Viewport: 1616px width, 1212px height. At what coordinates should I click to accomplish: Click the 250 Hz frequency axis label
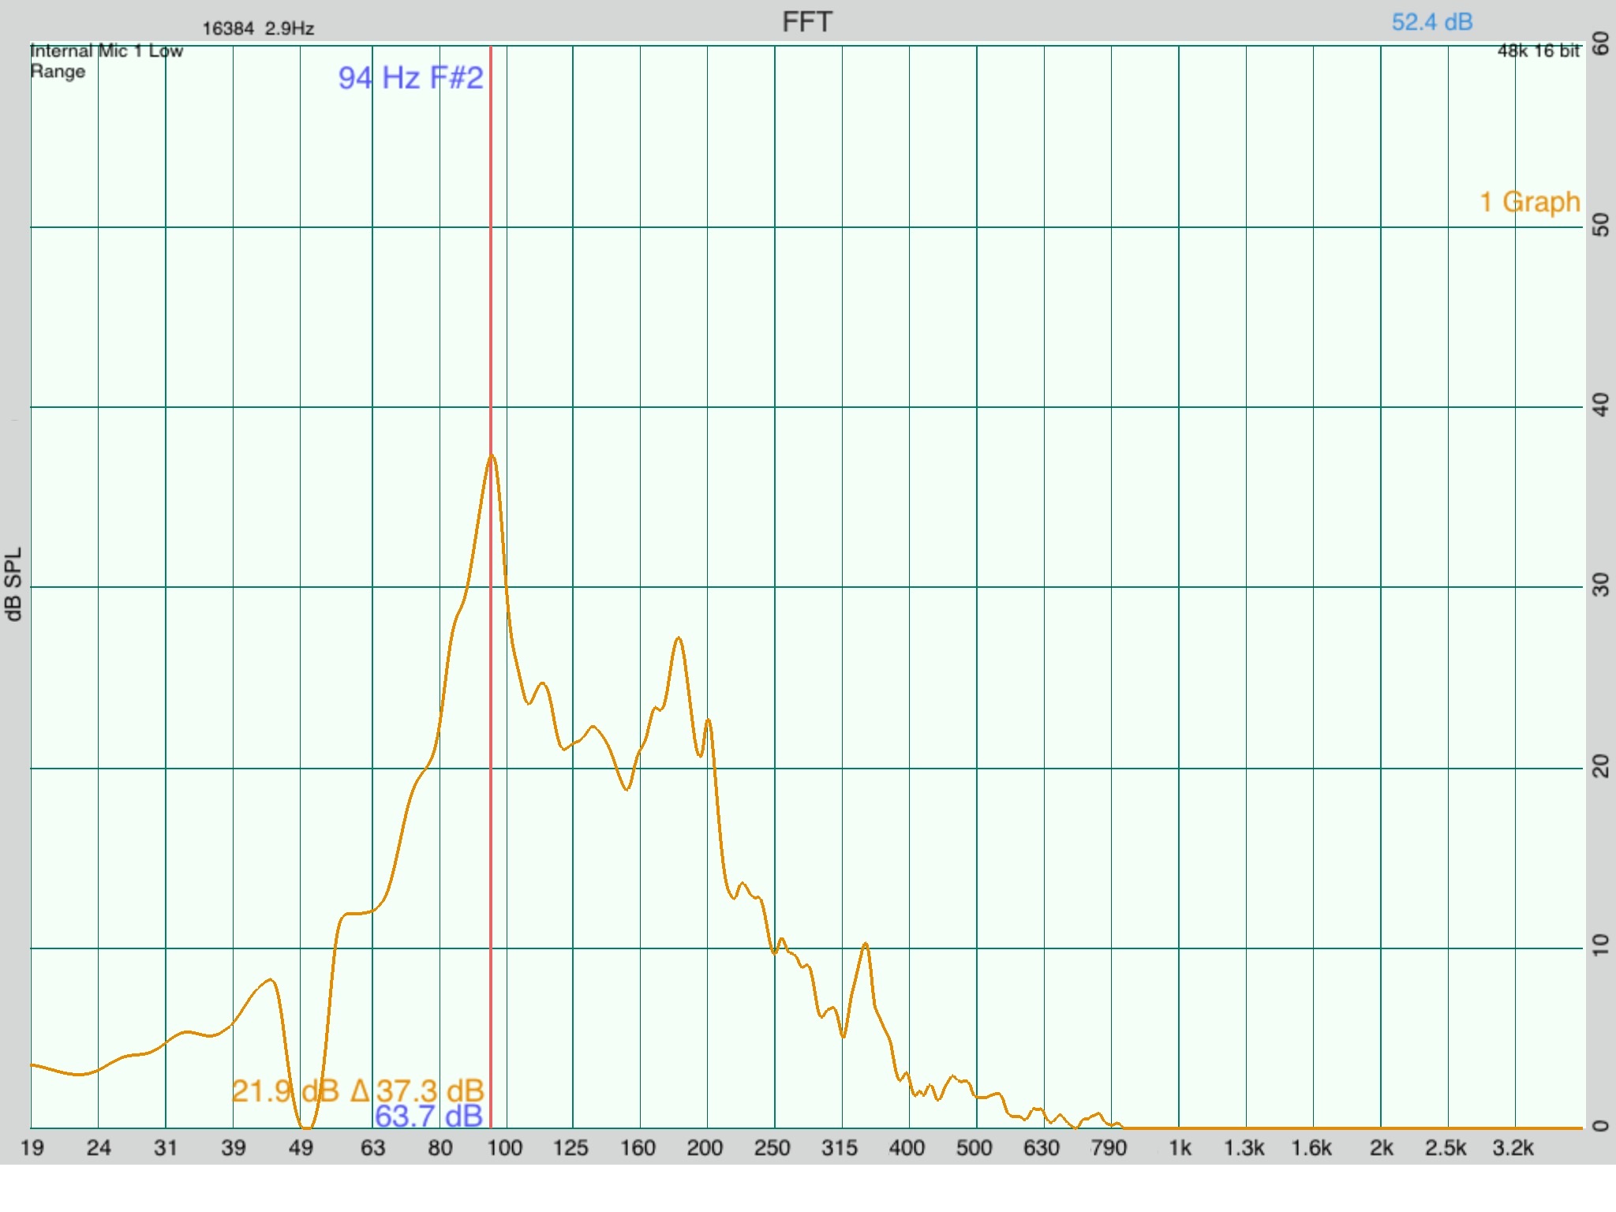pos(772,1148)
